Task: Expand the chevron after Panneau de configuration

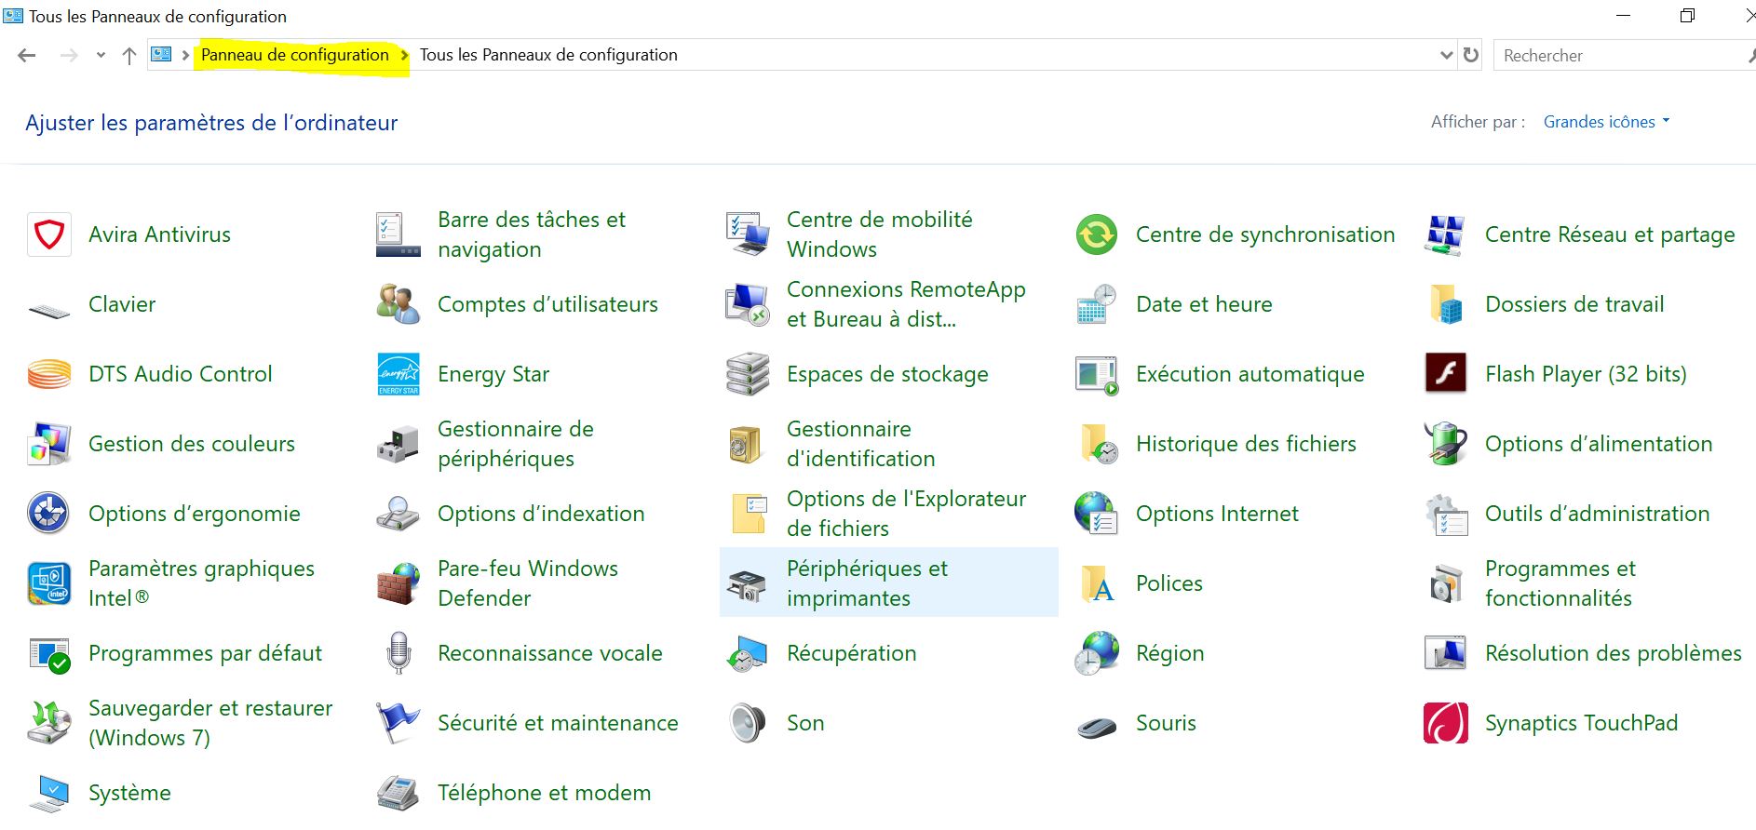Action: [x=404, y=55]
